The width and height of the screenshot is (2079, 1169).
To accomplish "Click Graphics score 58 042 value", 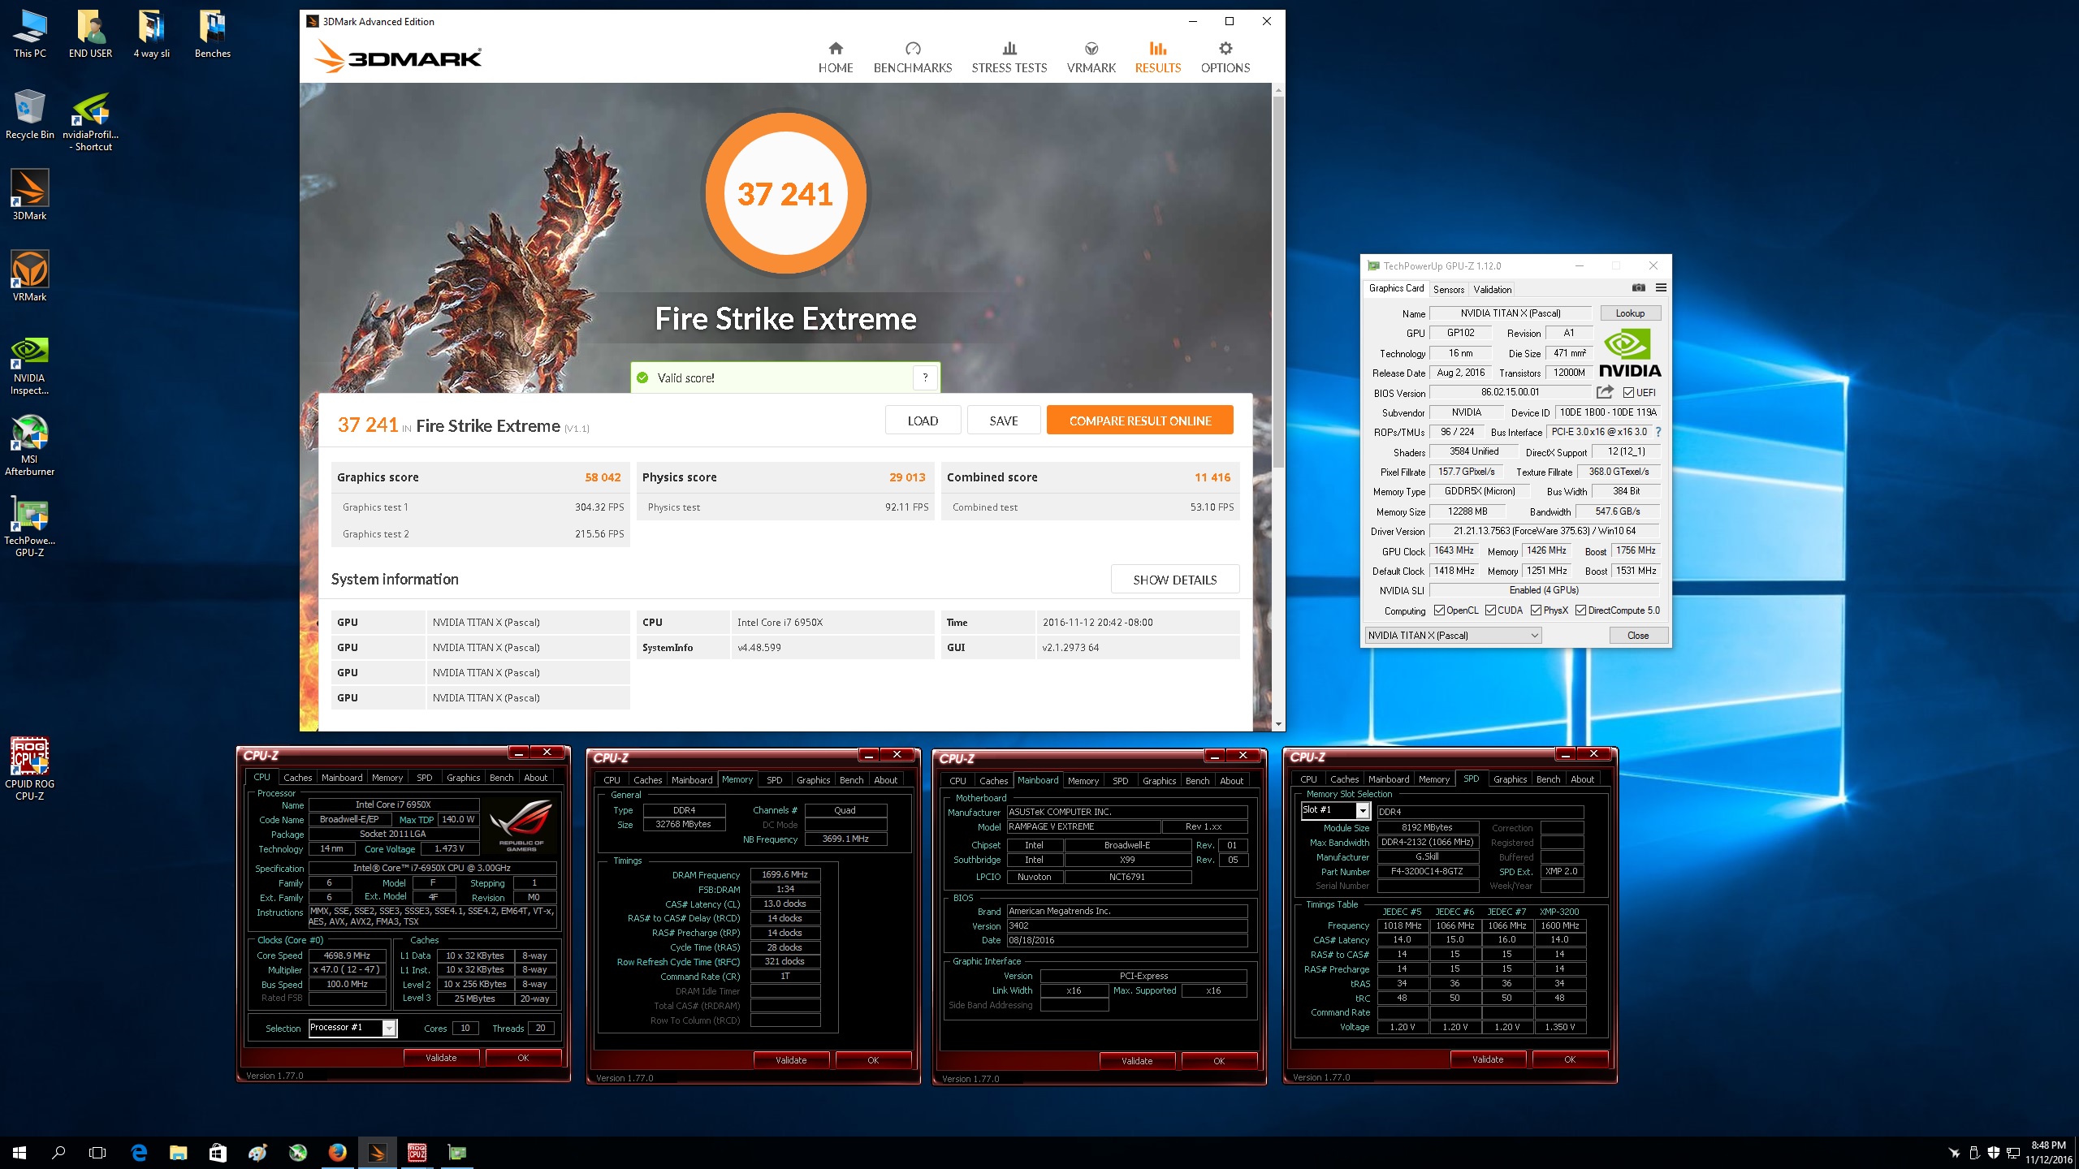I will [x=603, y=477].
